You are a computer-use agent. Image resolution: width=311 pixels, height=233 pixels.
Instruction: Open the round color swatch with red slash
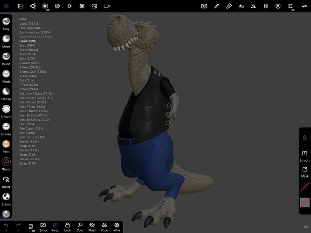pyautogui.click(x=304, y=187)
